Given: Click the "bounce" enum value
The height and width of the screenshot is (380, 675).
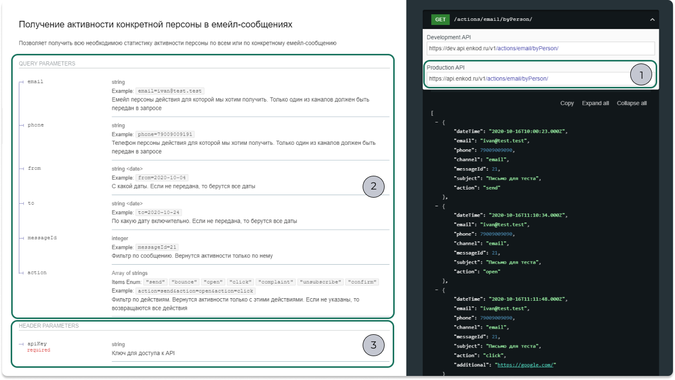Looking at the screenshot, I should pos(184,282).
